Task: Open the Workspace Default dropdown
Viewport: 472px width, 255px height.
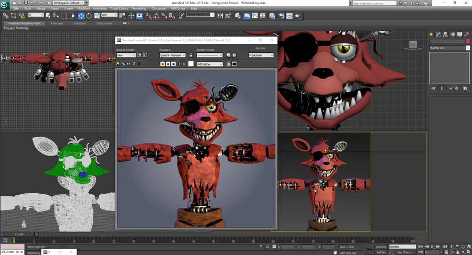Action: pos(70,3)
